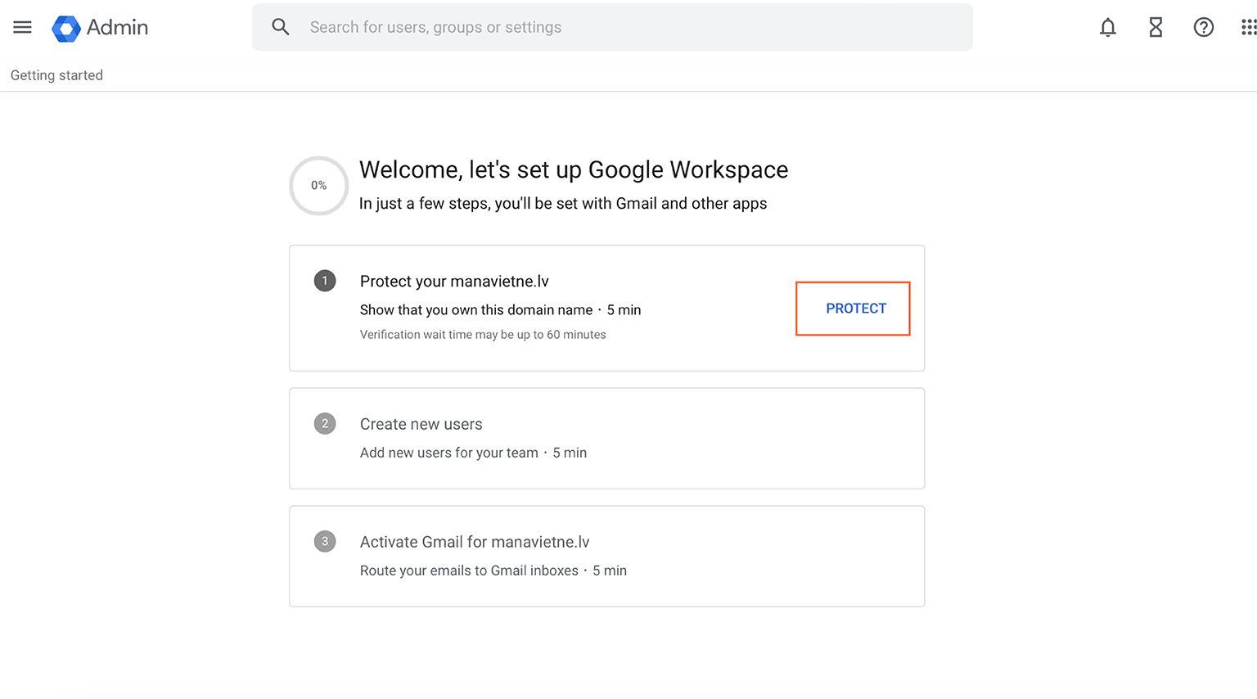This screenshot has height=699, width=1257.
Task: Click 'Show that you own this domain name' text
Action: pyautogui.click(x=476, y=310)
